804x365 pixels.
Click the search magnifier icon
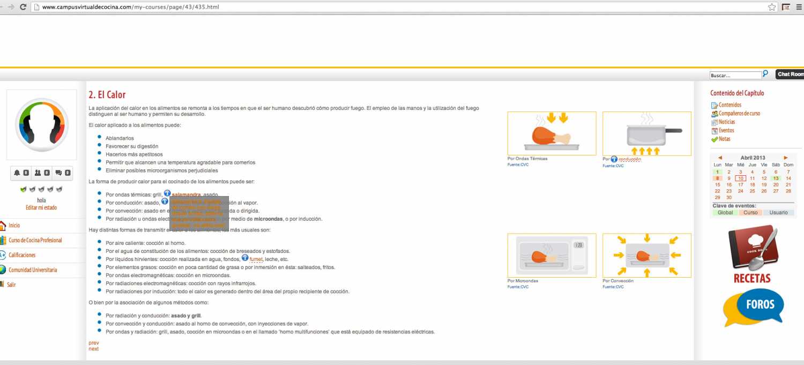click(765, 74)
